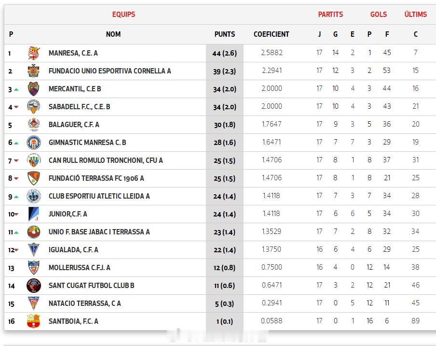
Task: Click the PUNTS column header
Action: pos(225,34)
